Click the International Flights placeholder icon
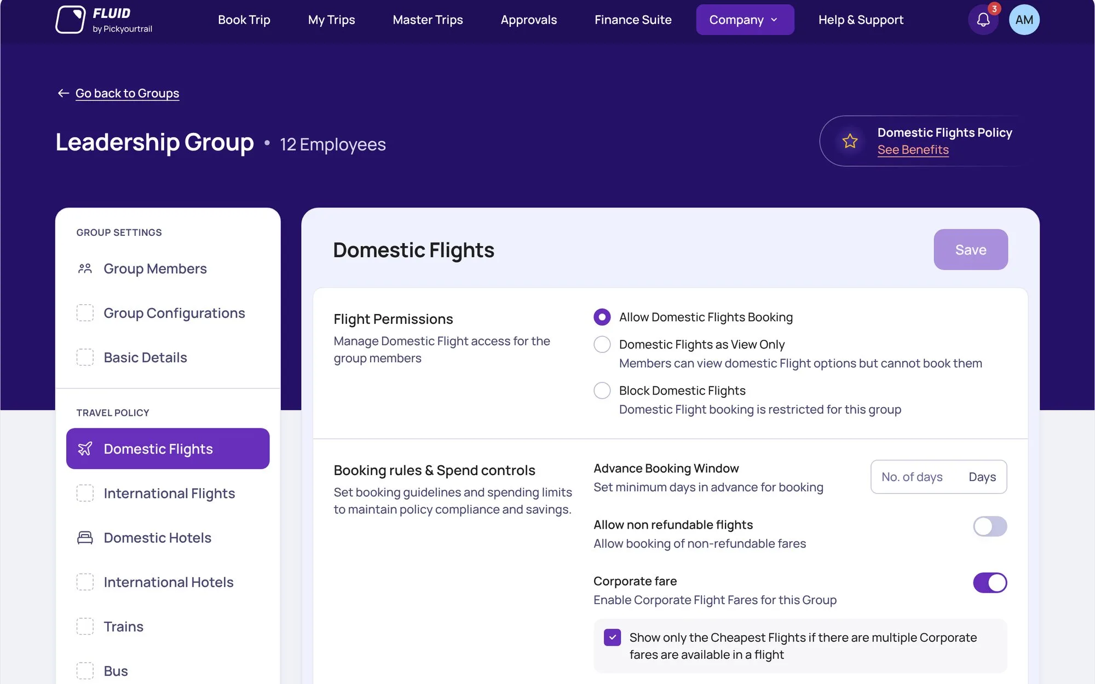 tap(85, 493)
